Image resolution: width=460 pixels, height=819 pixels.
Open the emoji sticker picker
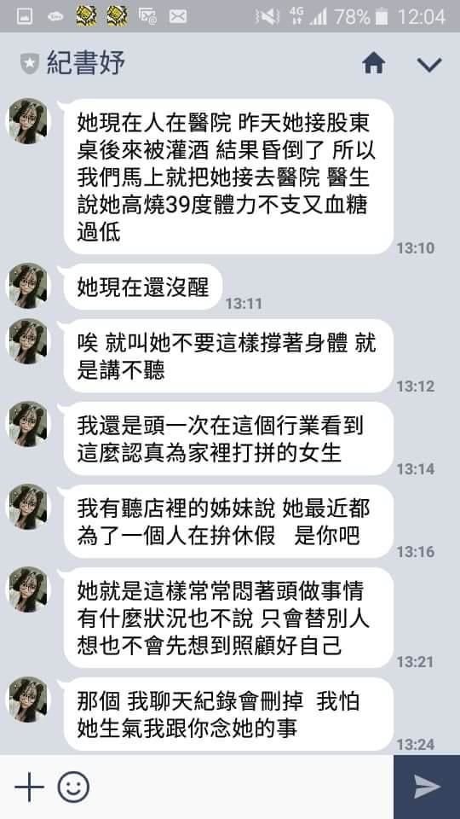click(73, 787)
